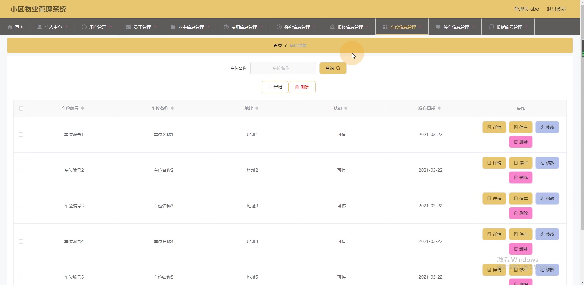Click the chart icon in 员工管理
Viewport: 584px width, 285px height.
129,27
